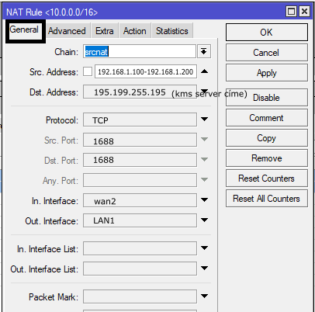Maximize the NAT Rule window

tap(292, 12)
